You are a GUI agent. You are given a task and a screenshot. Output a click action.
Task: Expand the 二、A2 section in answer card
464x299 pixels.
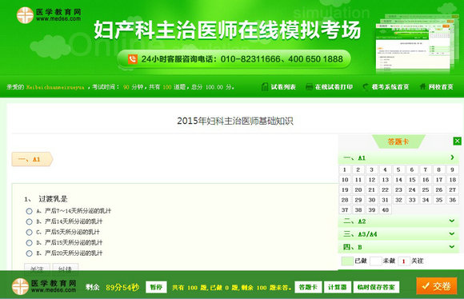pyautogui.click(x=451, y=221)
